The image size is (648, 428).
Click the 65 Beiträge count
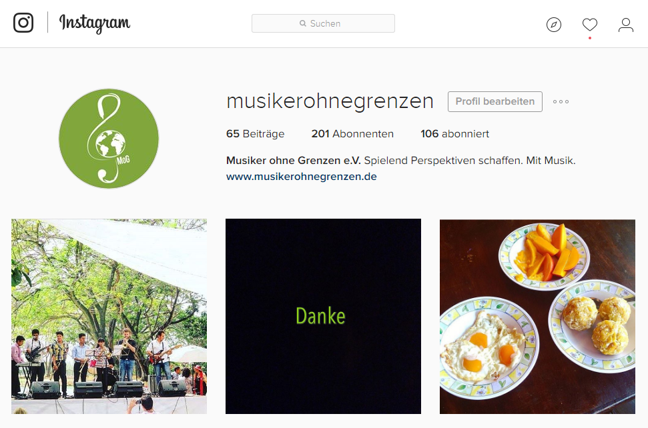(x=255, y=134)
